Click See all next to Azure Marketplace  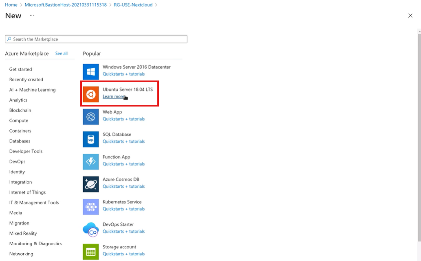pyautogui.click(x=62, y=53)
